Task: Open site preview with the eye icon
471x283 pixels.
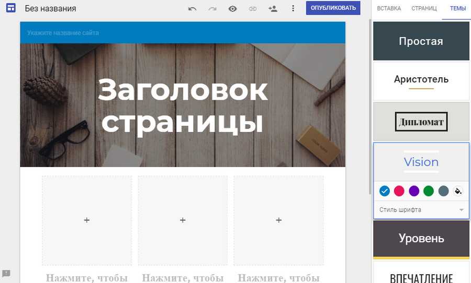Action: 232,8
